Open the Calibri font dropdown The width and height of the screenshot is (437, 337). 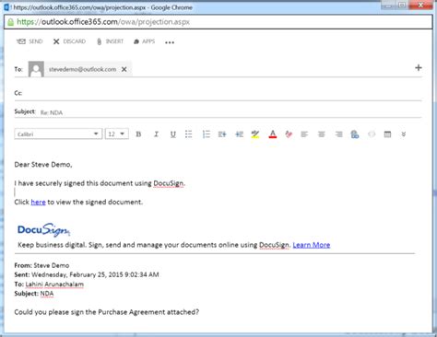pyautogui.click(x=58, y=134)
